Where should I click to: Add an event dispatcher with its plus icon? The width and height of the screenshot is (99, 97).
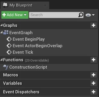[94, 92]
